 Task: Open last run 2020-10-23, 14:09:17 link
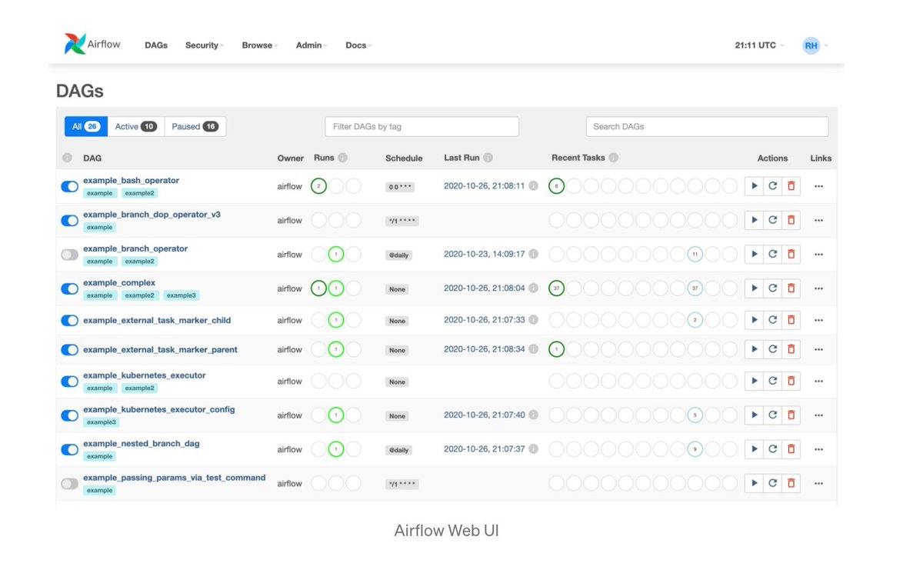click(485, 254)
